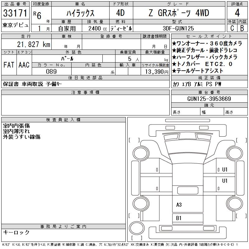The image size is (249, 249).
Task: Click the 検査員記入欄 header
Action: point(63,120)
